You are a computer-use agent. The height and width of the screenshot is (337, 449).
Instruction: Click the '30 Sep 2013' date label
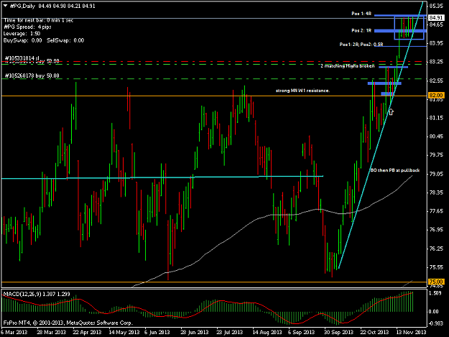coord(338,332)
